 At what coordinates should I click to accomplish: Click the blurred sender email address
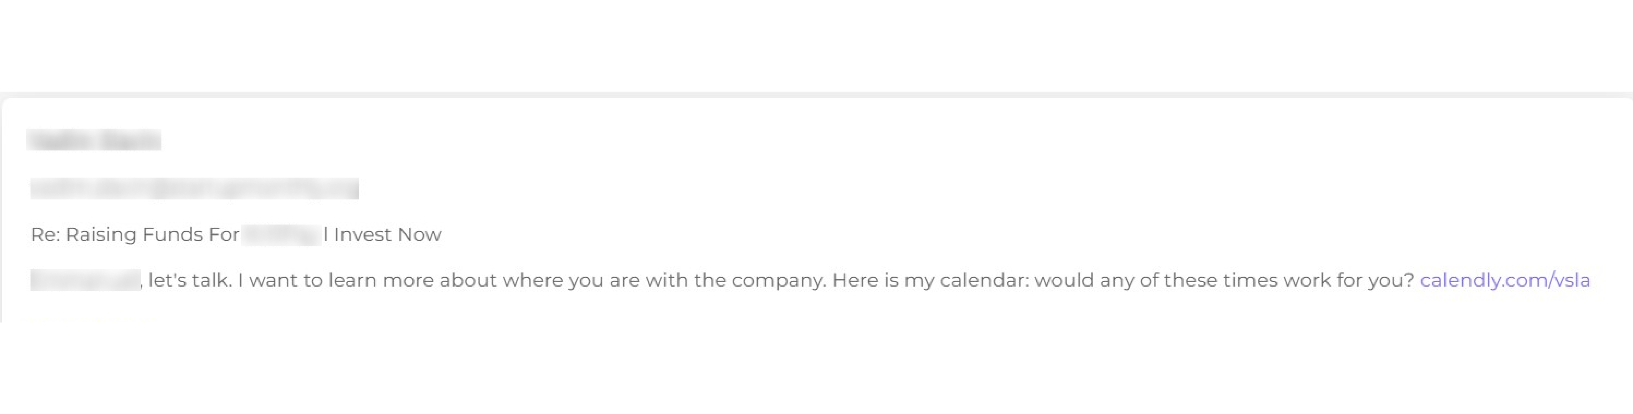(194, 188)
